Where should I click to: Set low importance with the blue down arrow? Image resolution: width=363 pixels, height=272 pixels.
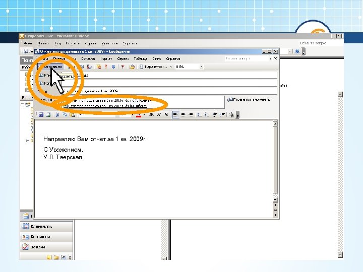pos(113,67)
